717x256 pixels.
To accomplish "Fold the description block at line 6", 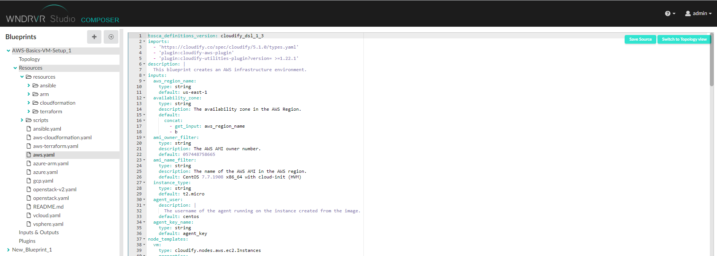I will tap(144, 64).
